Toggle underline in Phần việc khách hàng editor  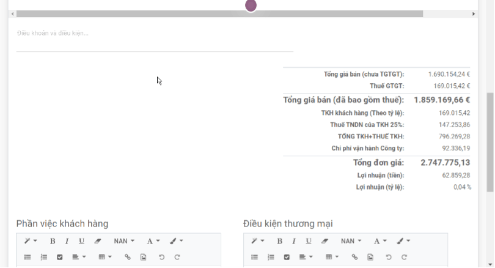81,241
